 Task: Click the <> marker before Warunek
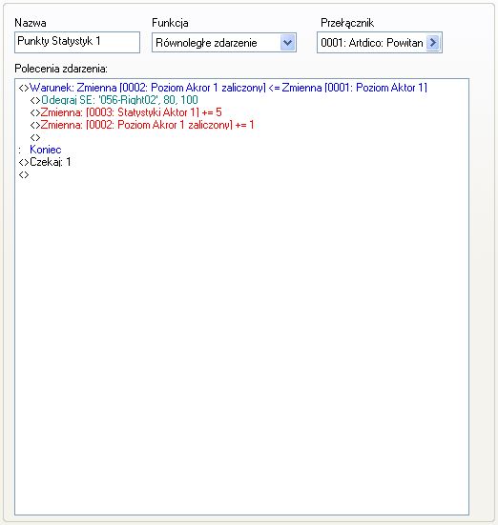(24, 88)
